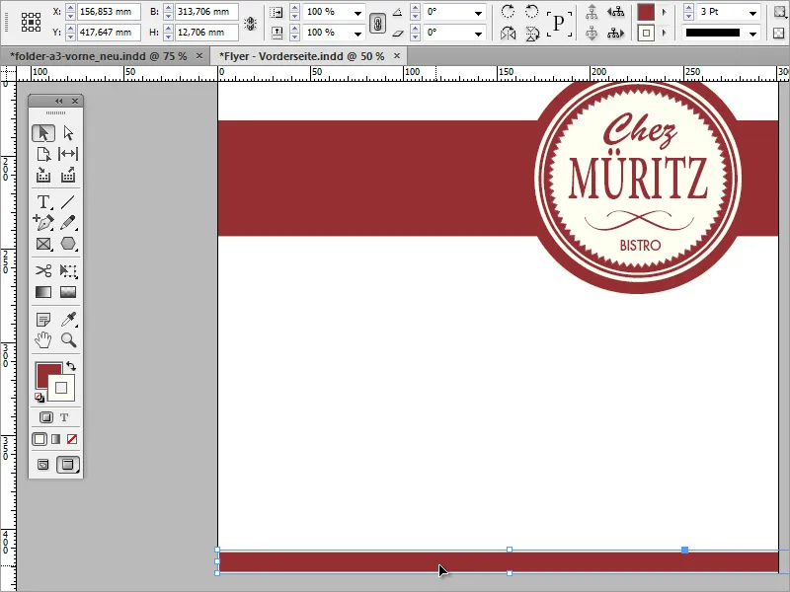
Task: Choose Apply Gradient mode button
Action: point(56,439)
